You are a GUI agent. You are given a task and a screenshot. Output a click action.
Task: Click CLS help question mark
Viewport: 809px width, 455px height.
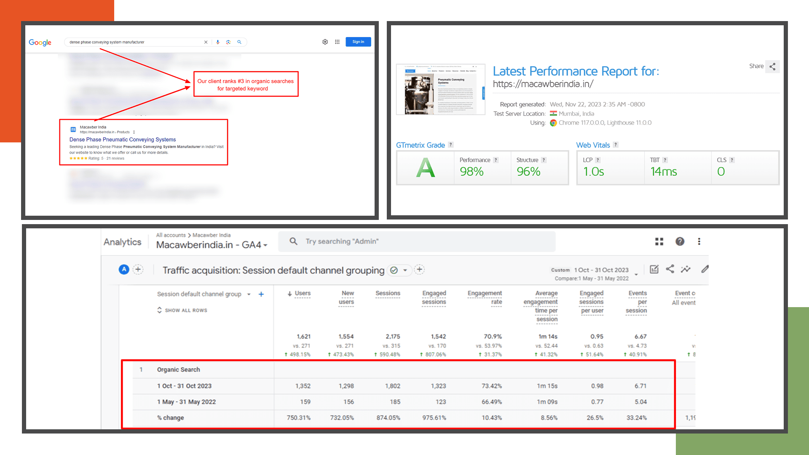[732, 160]
